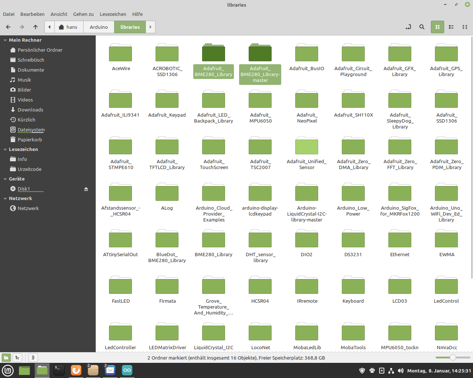Open the clock showing Montag, 8. Januar

[439, 371]
